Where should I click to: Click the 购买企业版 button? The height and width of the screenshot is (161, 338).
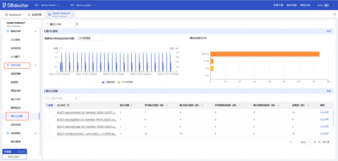[15, 157]
